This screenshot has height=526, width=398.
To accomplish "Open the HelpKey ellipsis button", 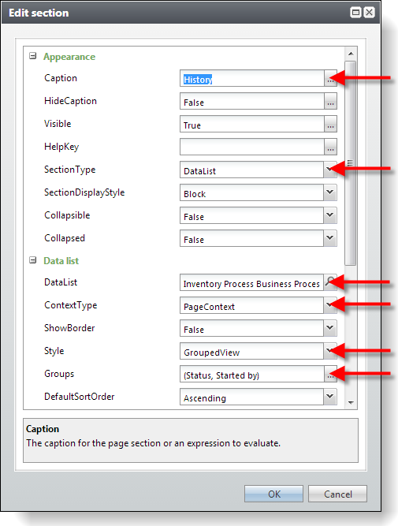I will tap(330, 147).
